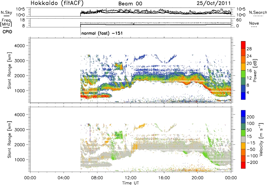This screenshot has height=185, width=267.
Task: Click the '60' Nave axis value
Action: [x=239, y=20]
